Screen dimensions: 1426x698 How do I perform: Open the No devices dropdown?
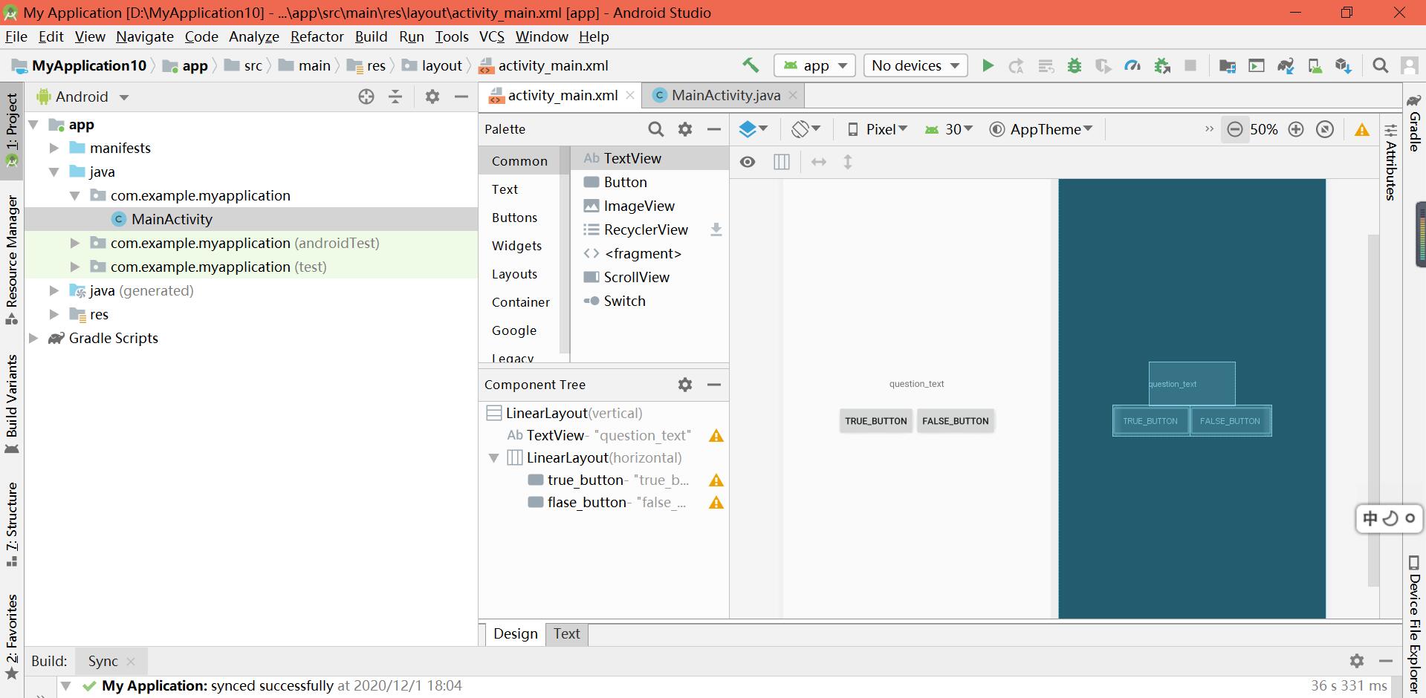coord(915,65)
